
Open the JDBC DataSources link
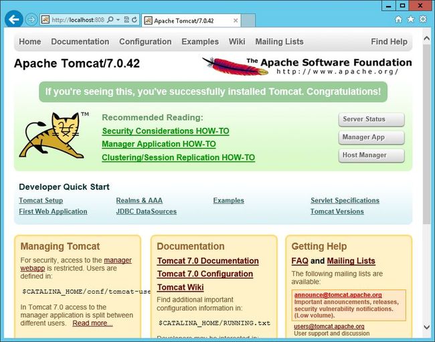coord(146,211)
